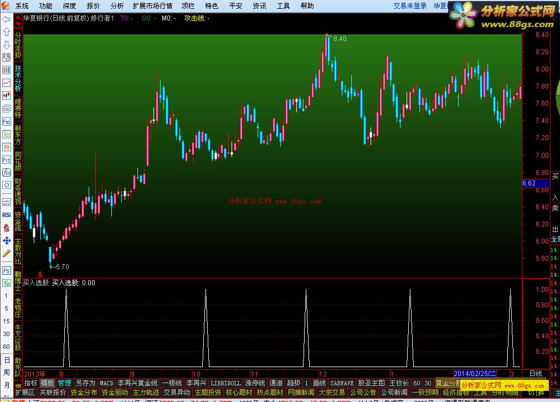Open the 维赛特 side tab
This screenshot has width=560, height=402.
coord(18,108)
